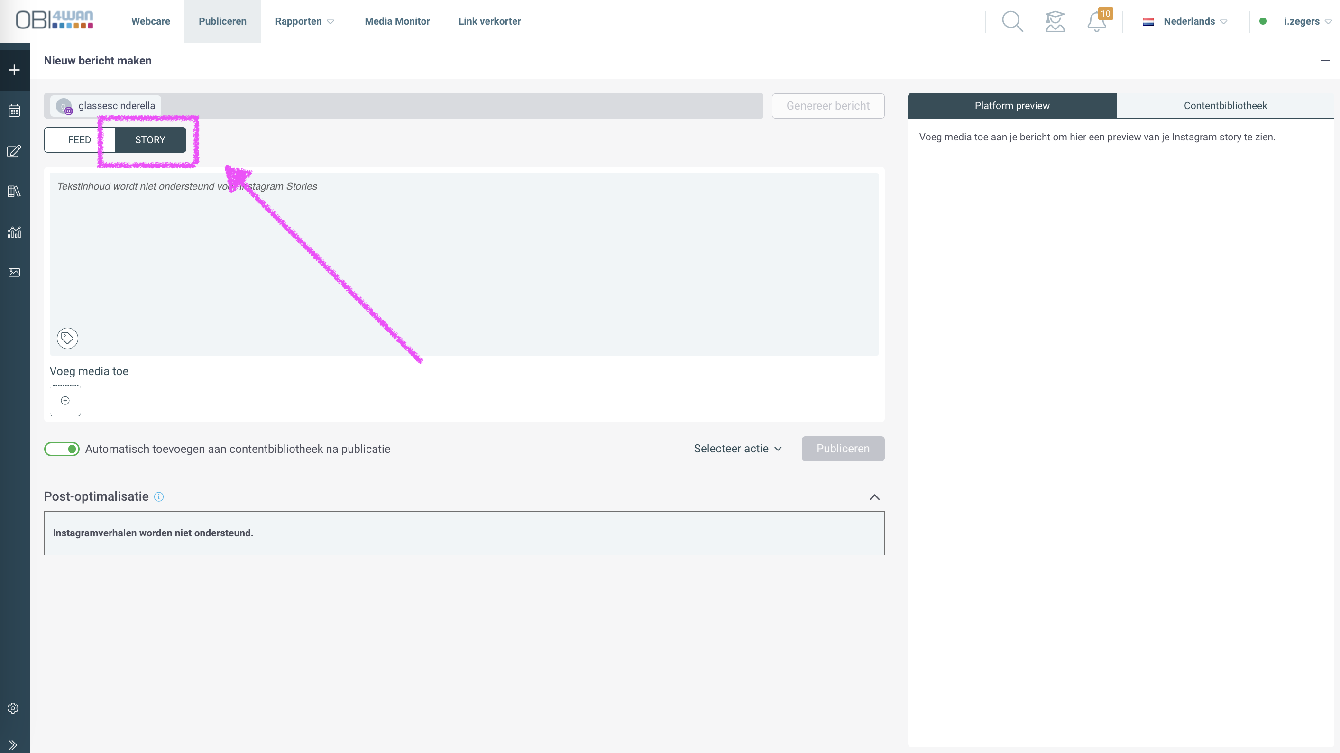Open the library books icon in sidebar

[15, 192]
